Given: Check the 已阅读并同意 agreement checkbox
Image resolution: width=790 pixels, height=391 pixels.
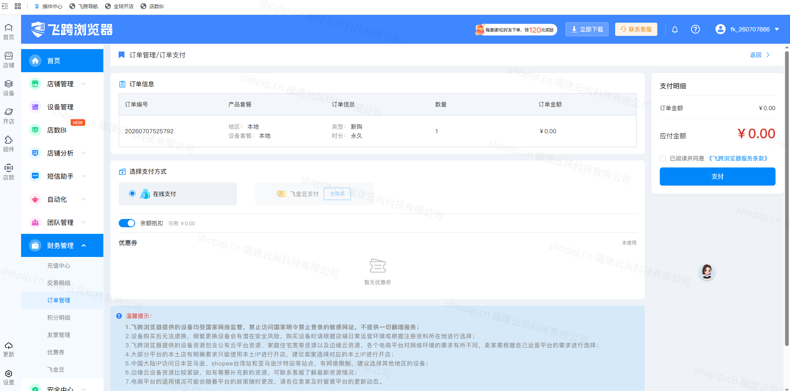Looking at the screenshot, I should click(x=663, y=158).
